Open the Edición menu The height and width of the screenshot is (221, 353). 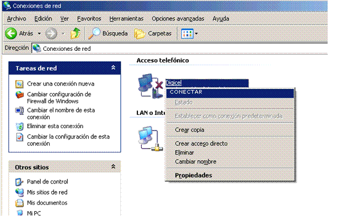pos(43,19)
